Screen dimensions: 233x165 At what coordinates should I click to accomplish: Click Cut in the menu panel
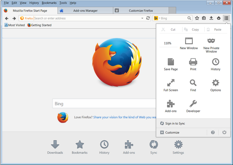(x=171, y=29)
